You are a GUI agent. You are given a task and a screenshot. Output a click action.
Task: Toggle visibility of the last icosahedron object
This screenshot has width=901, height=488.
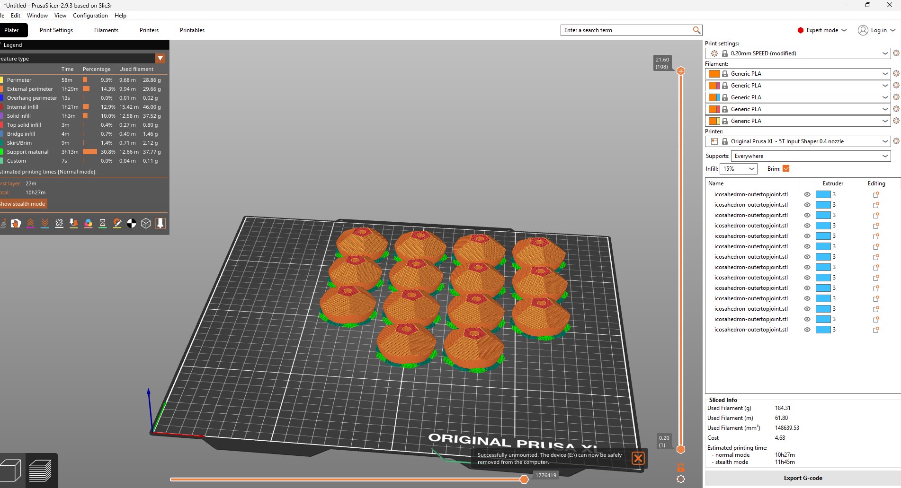tap(807, 330)
